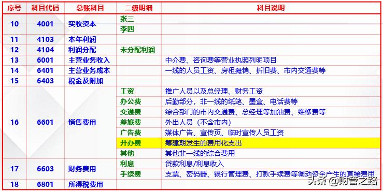Select the 支票、密码器 description cell
The image size is (383, 191).
[271, 174]
